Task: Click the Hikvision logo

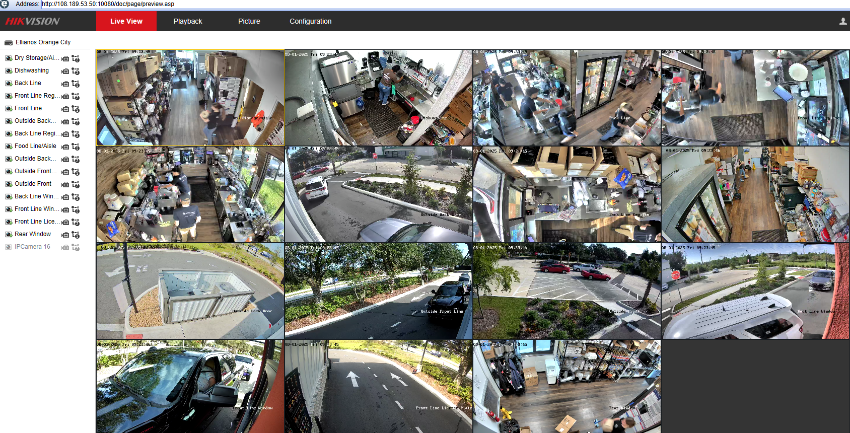Action: point(33,21)
